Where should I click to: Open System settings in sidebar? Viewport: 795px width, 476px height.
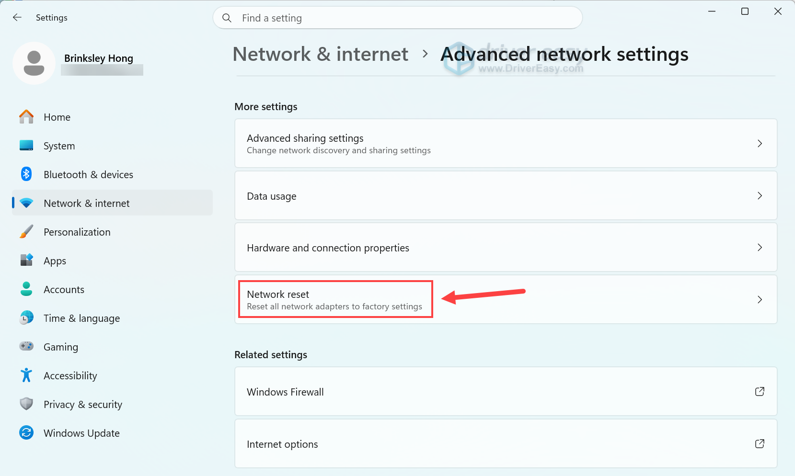point(112,146)
